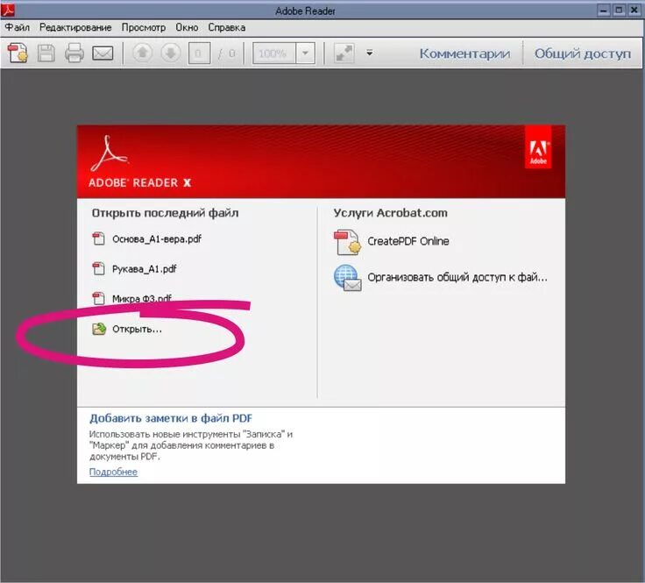Click the Adobe Reader icon in title bar
Viewport: 645px width, 583px height.
pos(7,10)
